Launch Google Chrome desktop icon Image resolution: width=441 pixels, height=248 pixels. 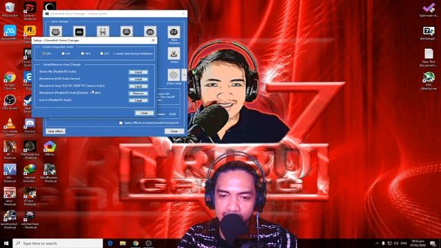click(x=10, y=81)
